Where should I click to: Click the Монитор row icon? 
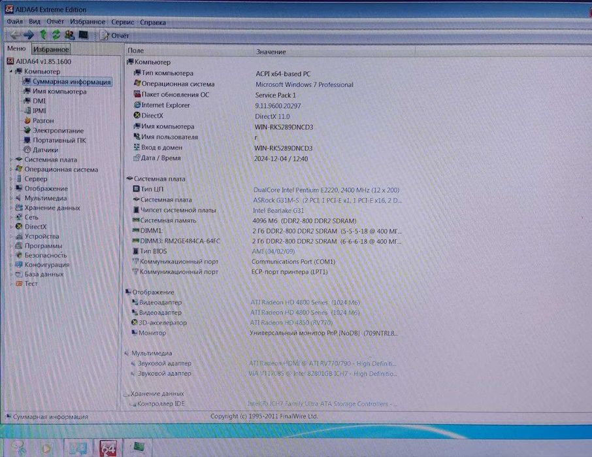(135, 332)
